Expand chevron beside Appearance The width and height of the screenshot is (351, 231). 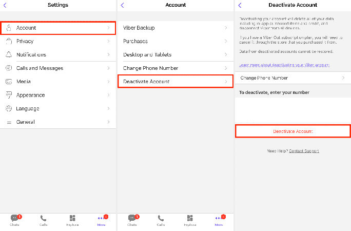pos(109,95)
